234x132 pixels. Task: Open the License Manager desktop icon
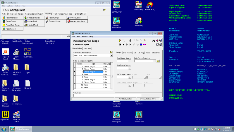pyautogui.click(x=16, y=54)
